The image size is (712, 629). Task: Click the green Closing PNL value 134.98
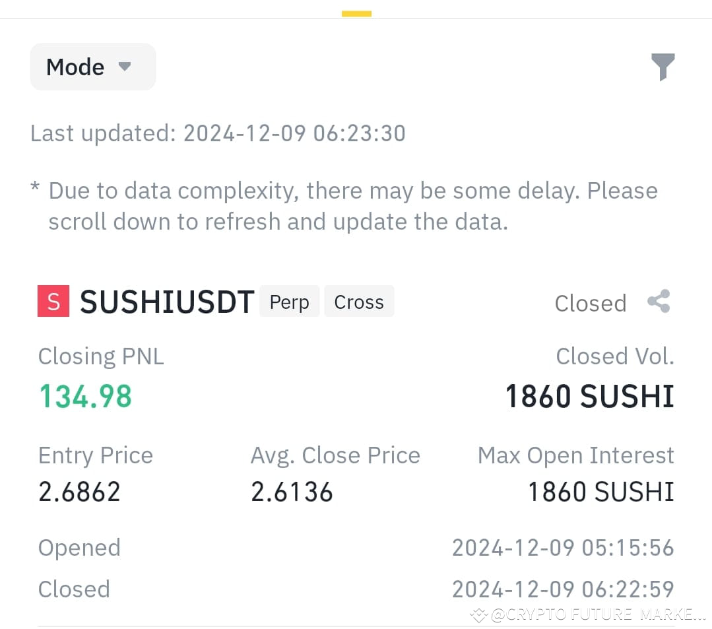coord(86,396)
